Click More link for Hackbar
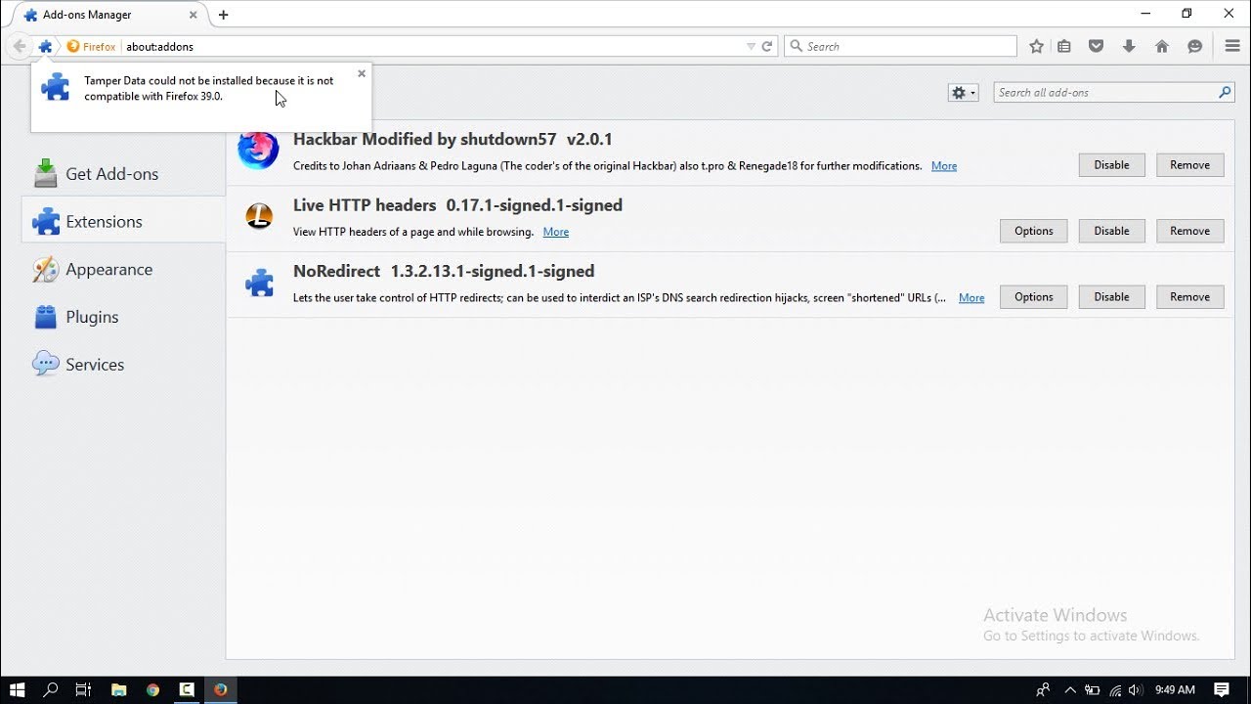Viewport: 1251px width, 704px height. click(x=944, y=166)
